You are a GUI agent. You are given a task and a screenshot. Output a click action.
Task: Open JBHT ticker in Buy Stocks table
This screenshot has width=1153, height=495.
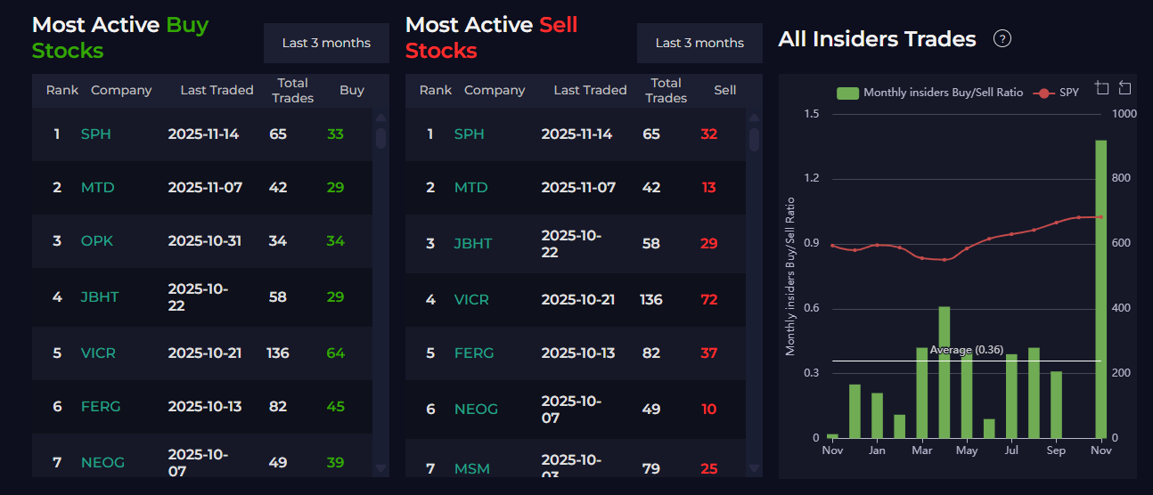[100, 296]
